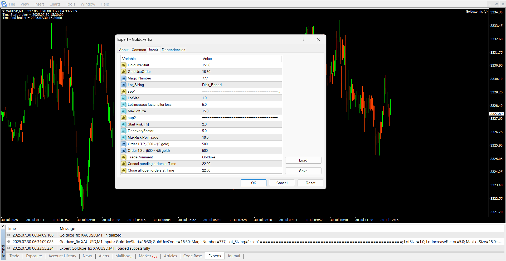Click the Reset button
The image size is (506, 261).
tap(310, 183)
